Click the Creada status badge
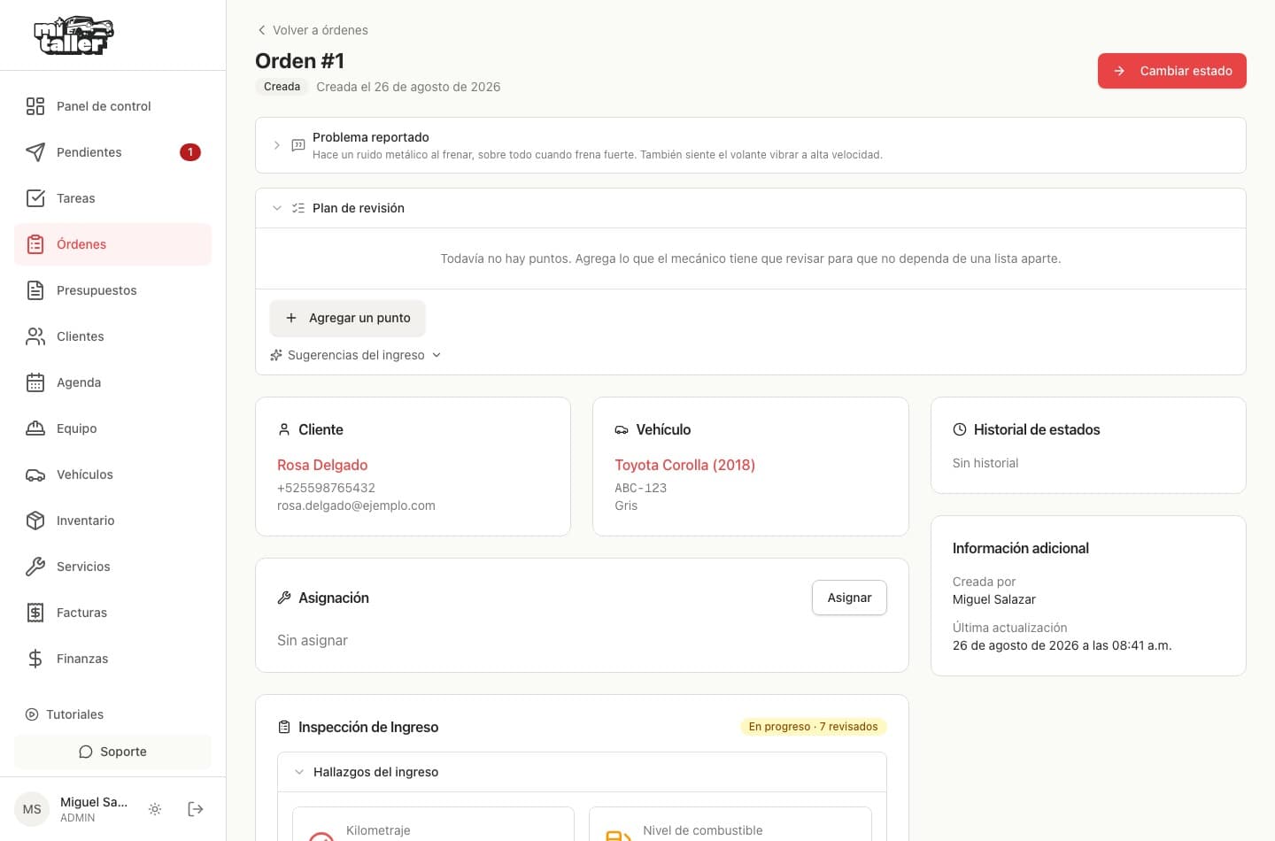The height and width of the screenshot is (841, 1275). 282,87
